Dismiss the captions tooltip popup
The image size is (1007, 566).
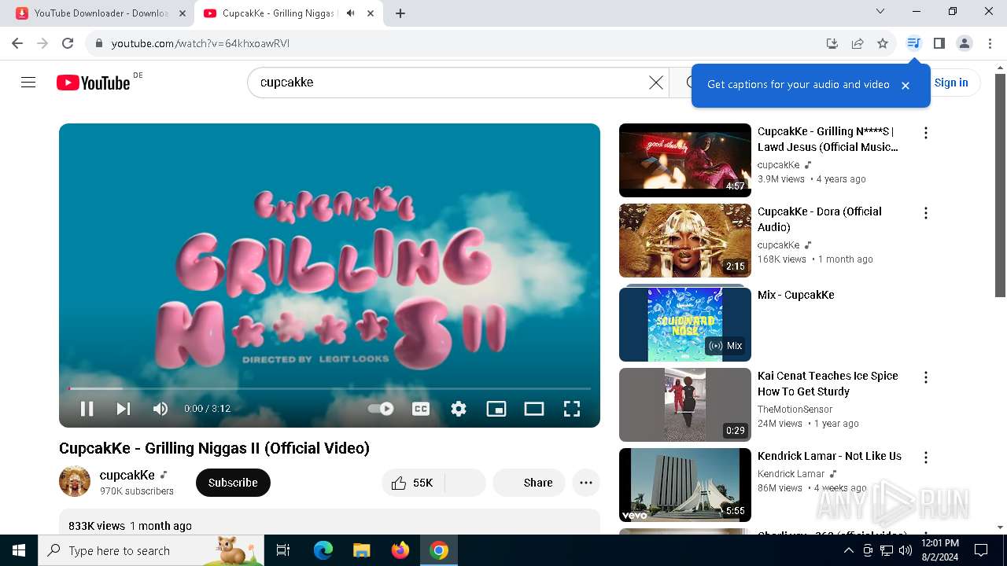point(906,86)
